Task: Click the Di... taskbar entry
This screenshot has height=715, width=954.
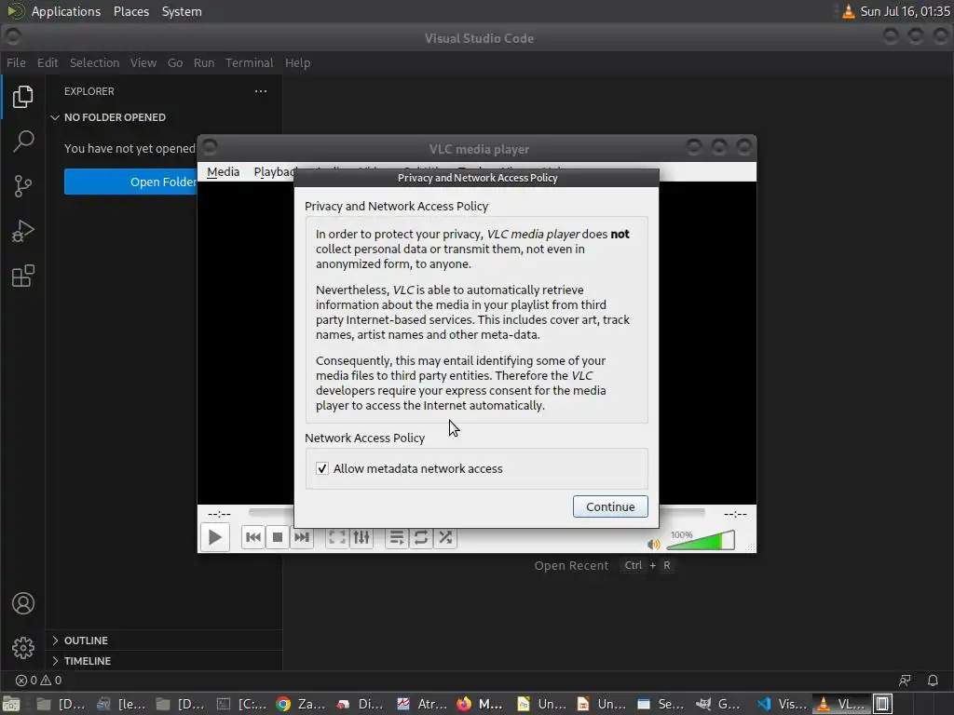Action: tap(361, 704)
